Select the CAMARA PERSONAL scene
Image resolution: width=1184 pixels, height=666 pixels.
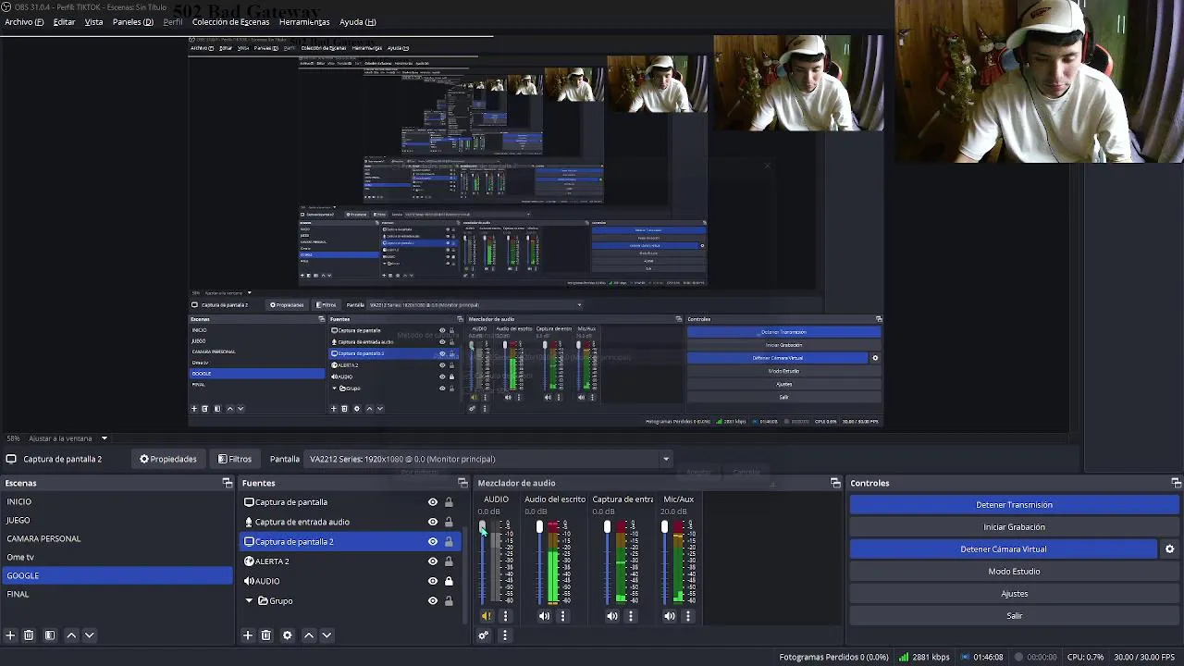[x=117, y=538]
